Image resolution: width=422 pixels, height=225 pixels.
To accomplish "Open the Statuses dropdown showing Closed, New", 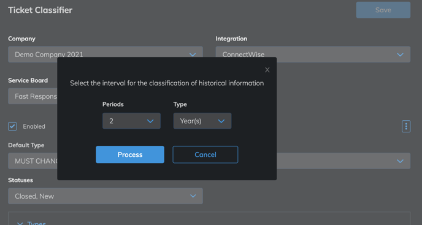I will click(105, 196).
